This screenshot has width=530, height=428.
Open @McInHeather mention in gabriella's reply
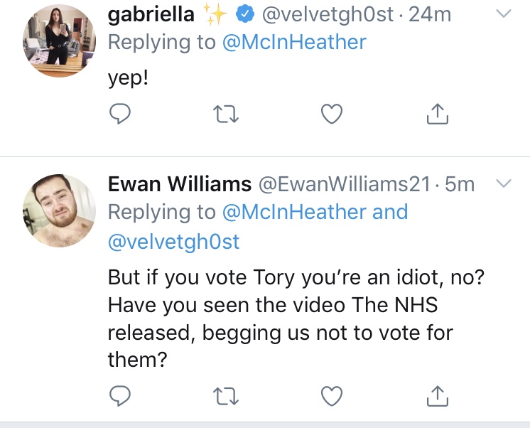[x=294, y=42]
